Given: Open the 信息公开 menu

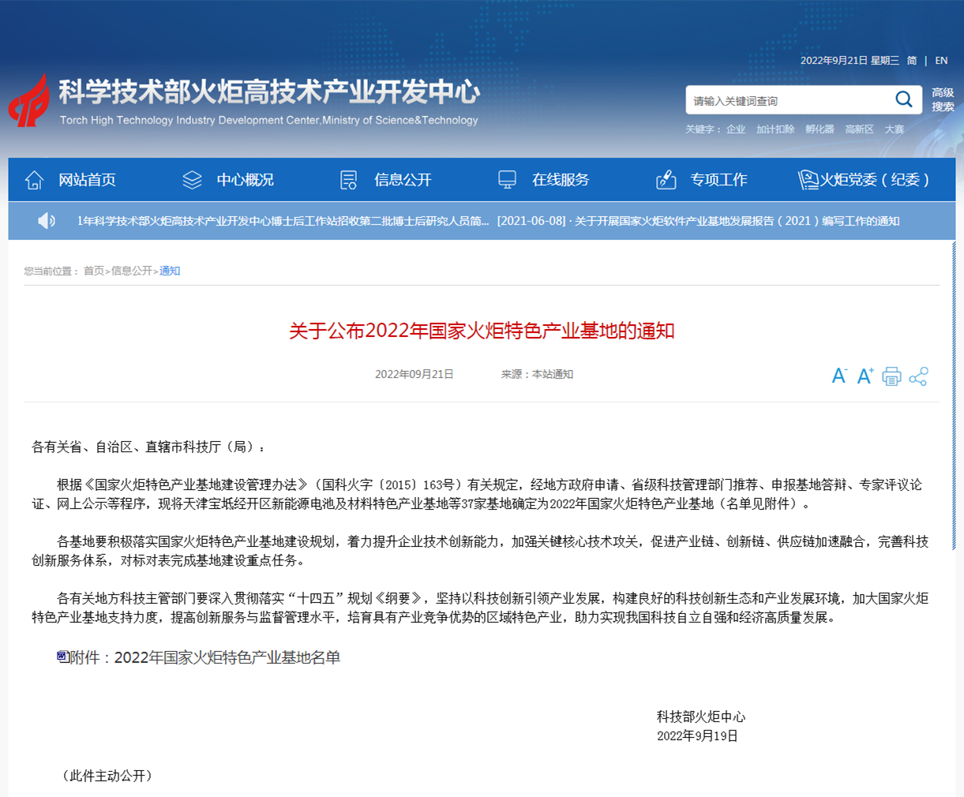Looking at the screenshot, I should click(403, 180).
